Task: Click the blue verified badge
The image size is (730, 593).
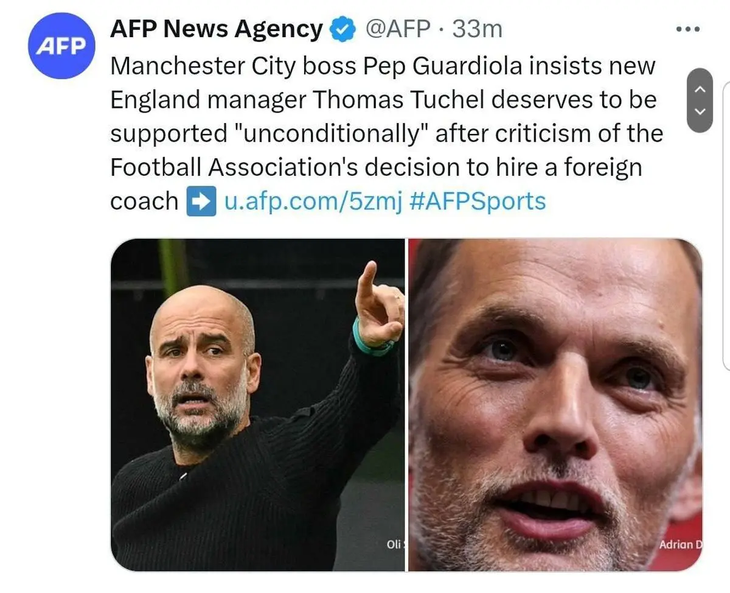Action: tap(342, 29)
